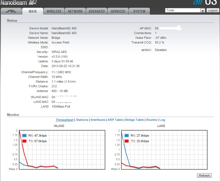The height and width of the screenshot is (181, 220).
Task: Select the Noise Floor value -97 dBm
Action: pos(160,38)
